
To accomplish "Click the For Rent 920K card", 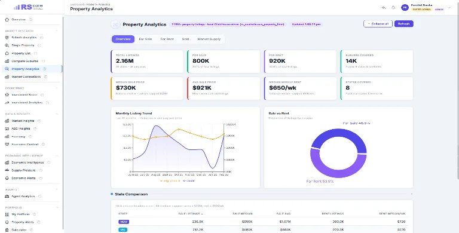I will point(300,62).
